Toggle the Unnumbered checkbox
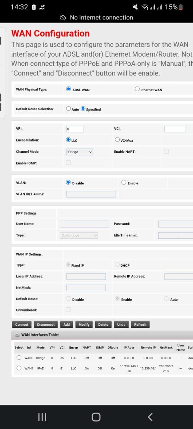Viewport: 193px width, 429px height. pos(68,309)
